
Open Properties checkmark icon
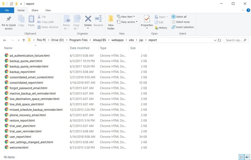[x=147, y=19]
